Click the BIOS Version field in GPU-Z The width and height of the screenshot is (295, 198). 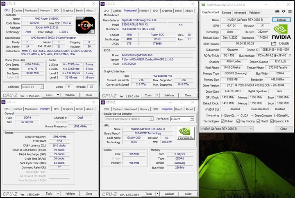click(245, 44)
